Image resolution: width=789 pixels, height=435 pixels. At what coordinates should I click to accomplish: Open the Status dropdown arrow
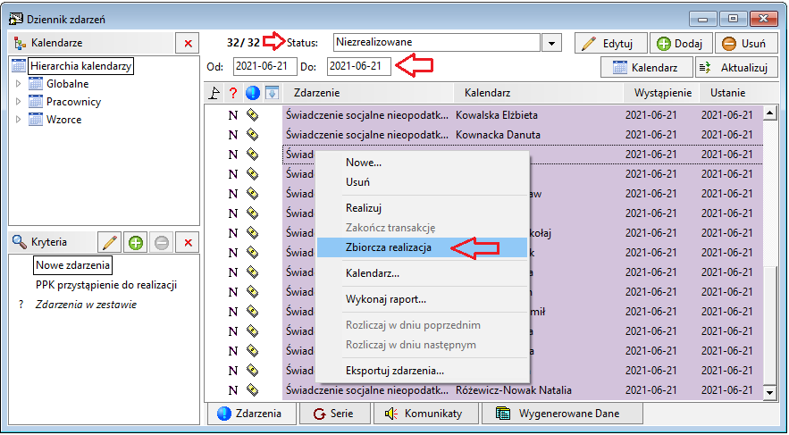click(551, 43)
